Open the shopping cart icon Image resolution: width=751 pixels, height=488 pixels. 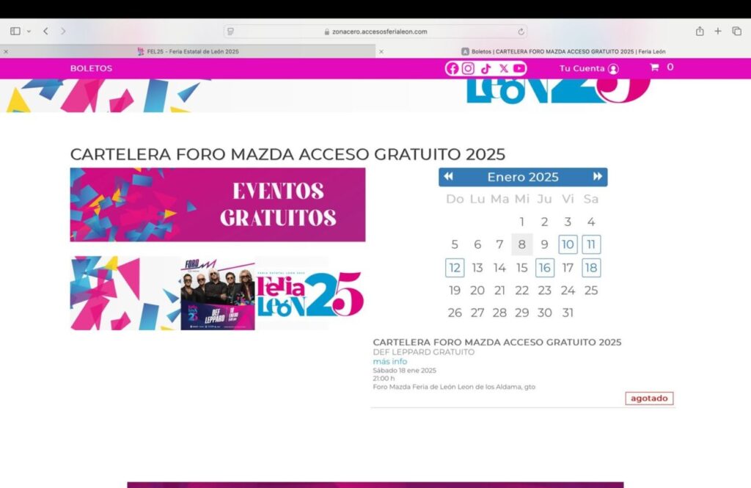pos(654,68)
